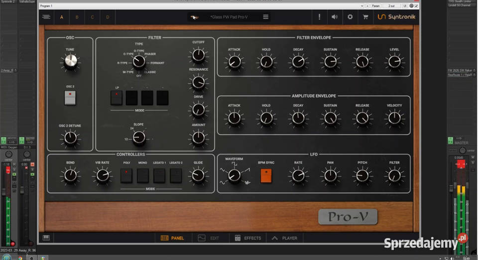Click the filter Slope selector knob
This screenshot has width=478, height=260.
[139, 137]
